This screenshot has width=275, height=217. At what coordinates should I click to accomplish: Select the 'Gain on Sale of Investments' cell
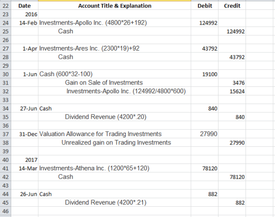pyautogui.click(x=114, y=83)
